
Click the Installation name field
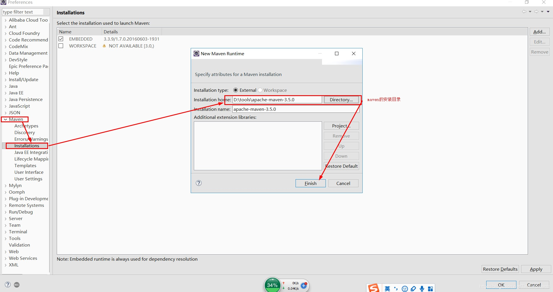tap(296, 109)
